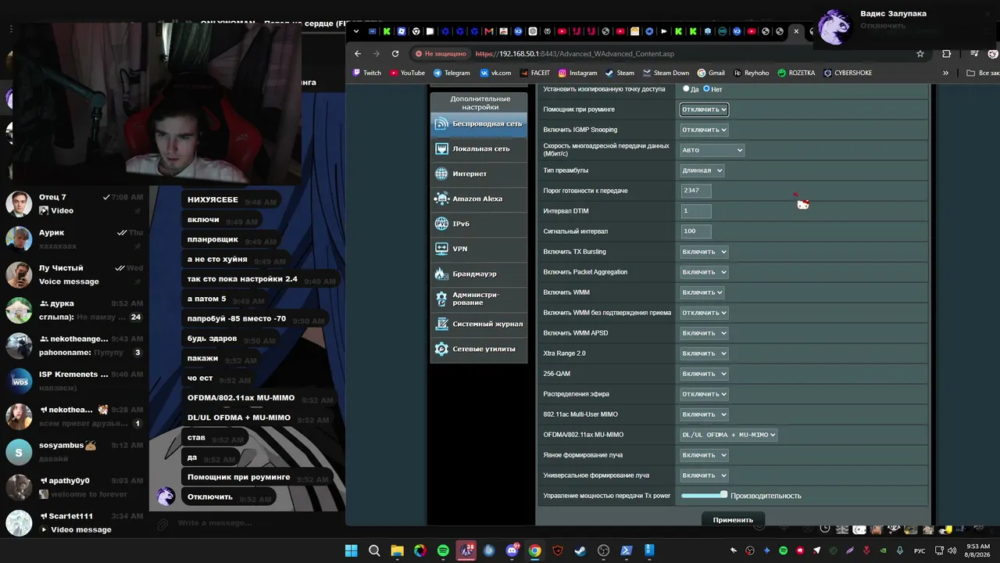Open the ISP Kremenets Telegram chat
This screenshot has height=563, width=1000.
(x=75, y=381)
